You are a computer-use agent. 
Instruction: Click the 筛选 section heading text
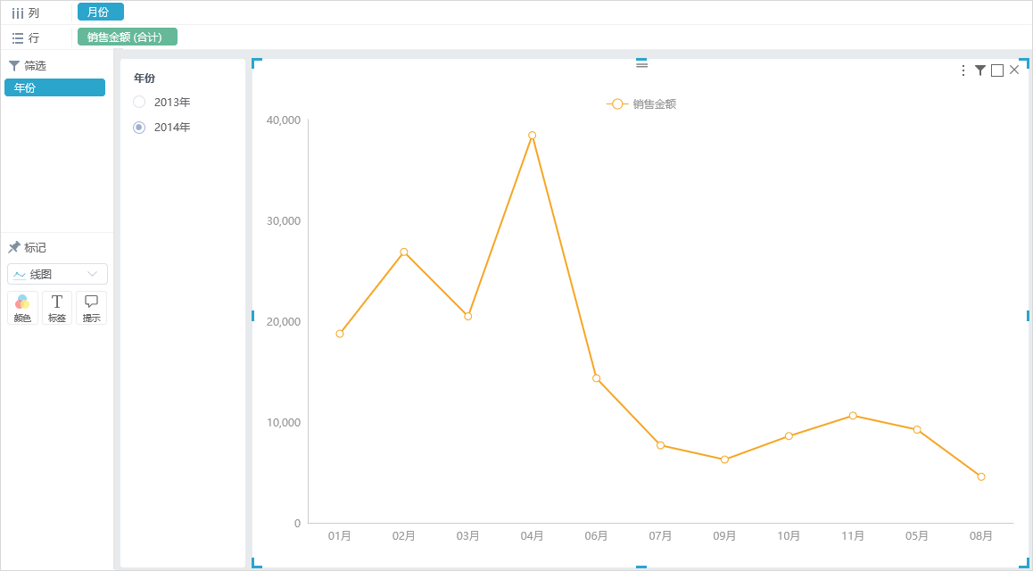(35, 66)
